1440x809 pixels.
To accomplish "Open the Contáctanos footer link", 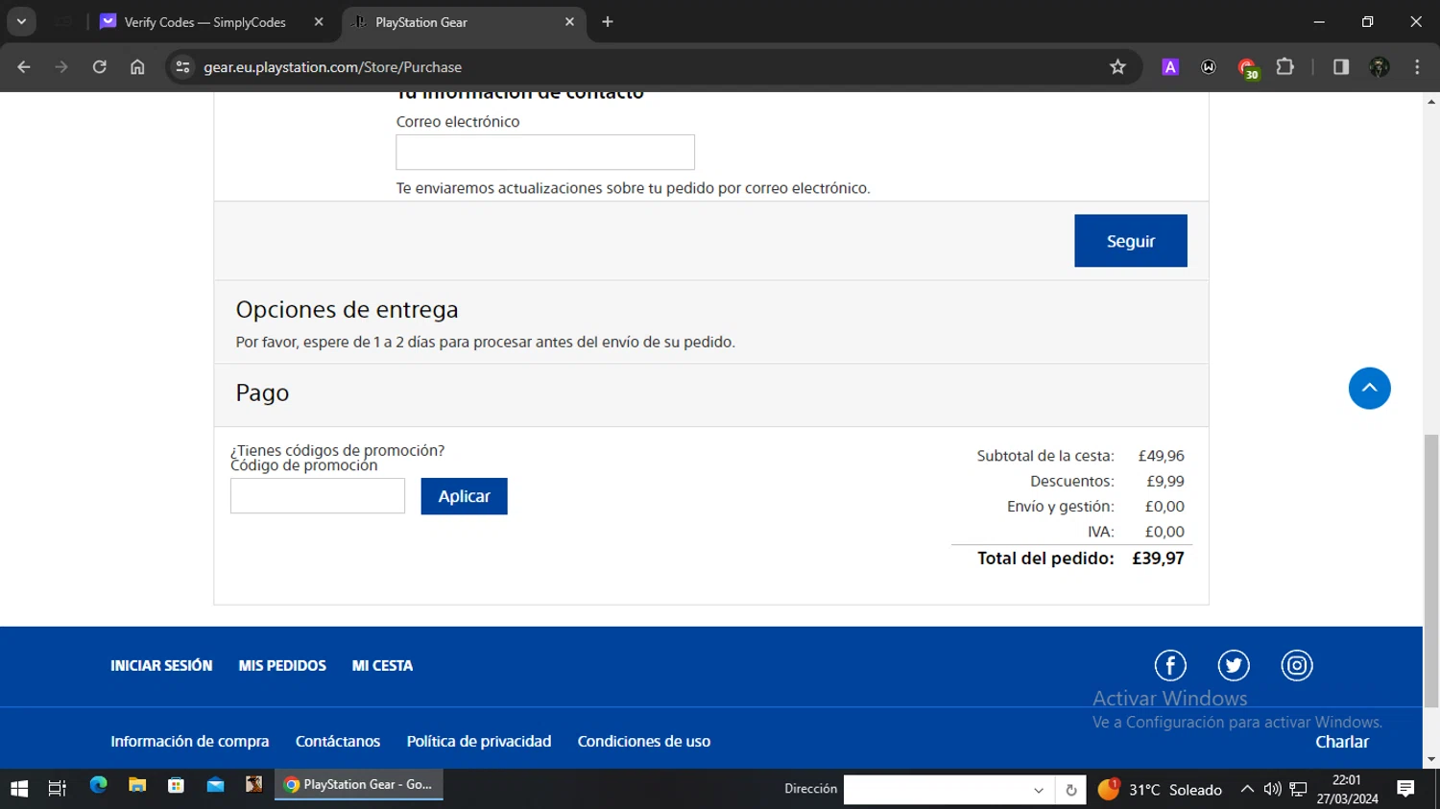I will coord(338,742).
